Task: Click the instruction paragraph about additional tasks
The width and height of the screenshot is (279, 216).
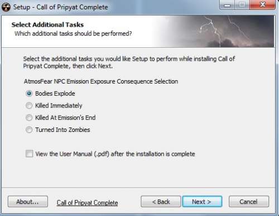Action: (129, 62)
